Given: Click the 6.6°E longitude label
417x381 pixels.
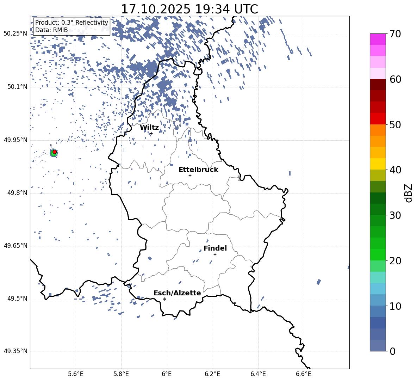Looking at the screenshot, I should coord(304,374).
